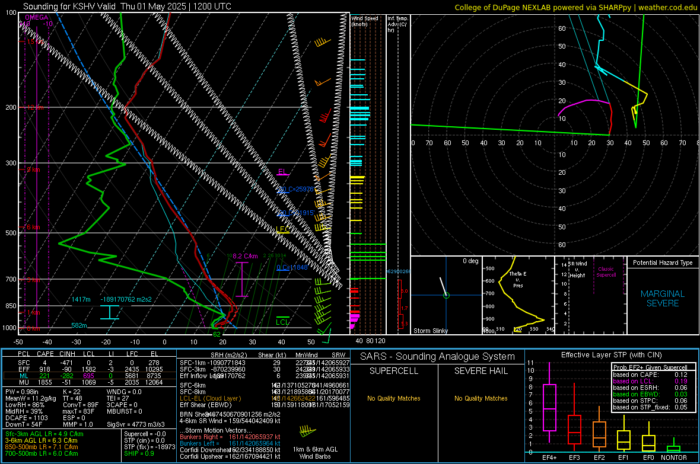Screen dimensions: 700x464
Task: Click the '1417m' inflow top label
Action: pyautogui.click(x=81, y=299)
